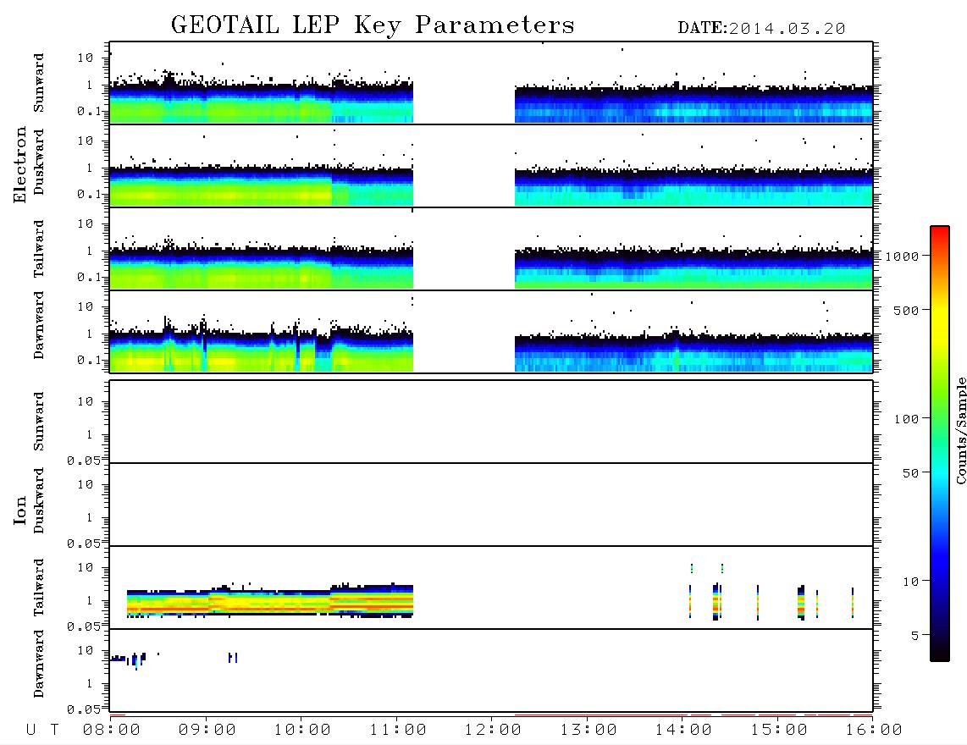The height and width of the screenshot is (745, 967).
Task: Click inside the Electron Sunward spectrogram panel
Action: [x=491, y=83]
